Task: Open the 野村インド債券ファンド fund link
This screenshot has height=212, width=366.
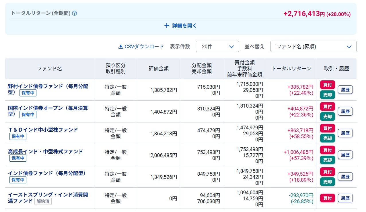Action: [48, 86]
